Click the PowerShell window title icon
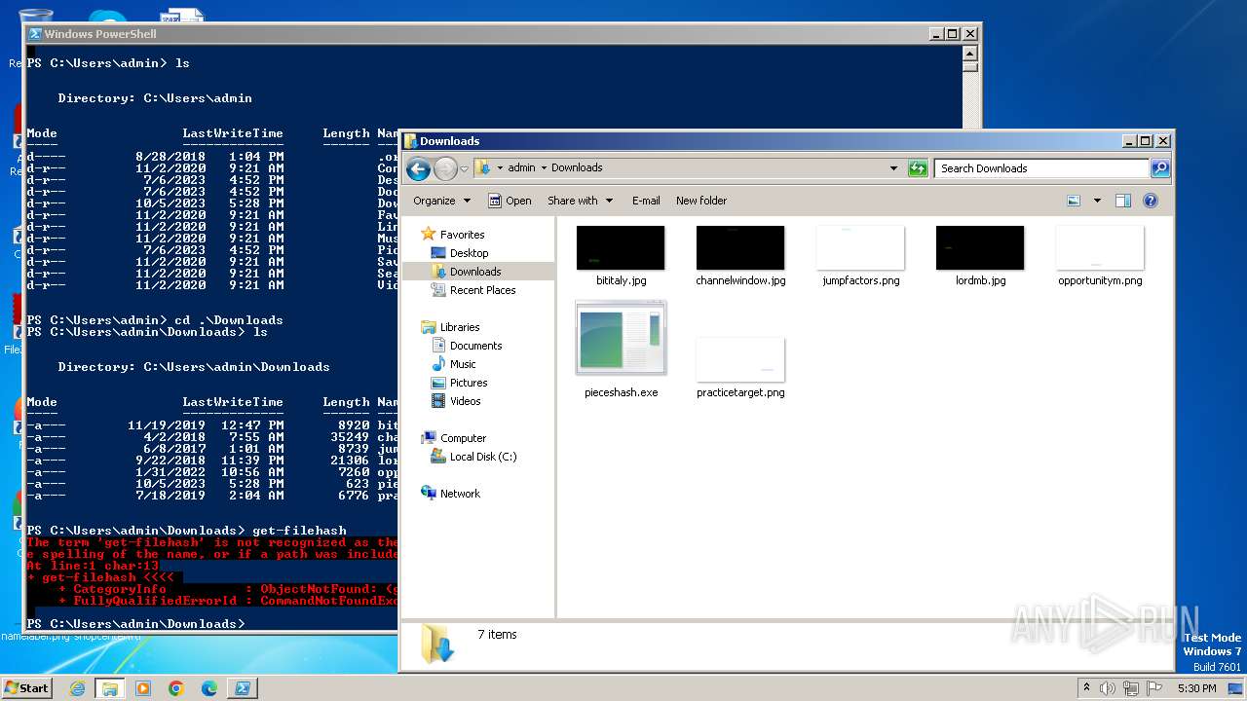This screenshot has height=701, width=1247. tap(34, 34)
